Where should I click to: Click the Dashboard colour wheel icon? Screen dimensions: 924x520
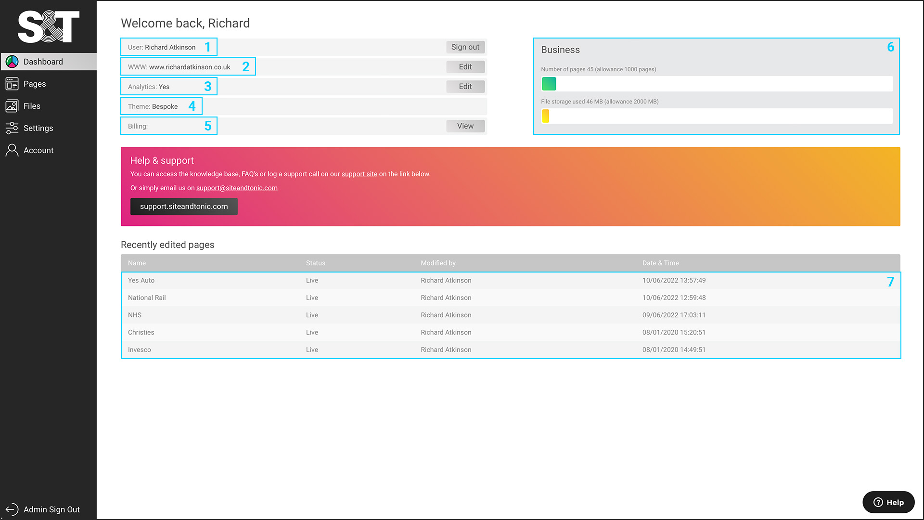(12, 62)
